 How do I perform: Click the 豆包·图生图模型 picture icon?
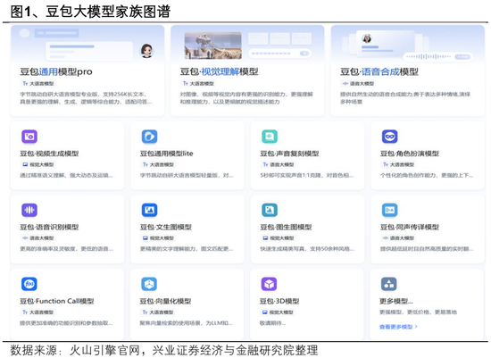tap(270, 210)
